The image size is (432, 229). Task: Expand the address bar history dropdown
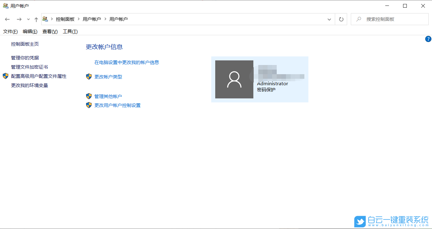tap(329, 19)
